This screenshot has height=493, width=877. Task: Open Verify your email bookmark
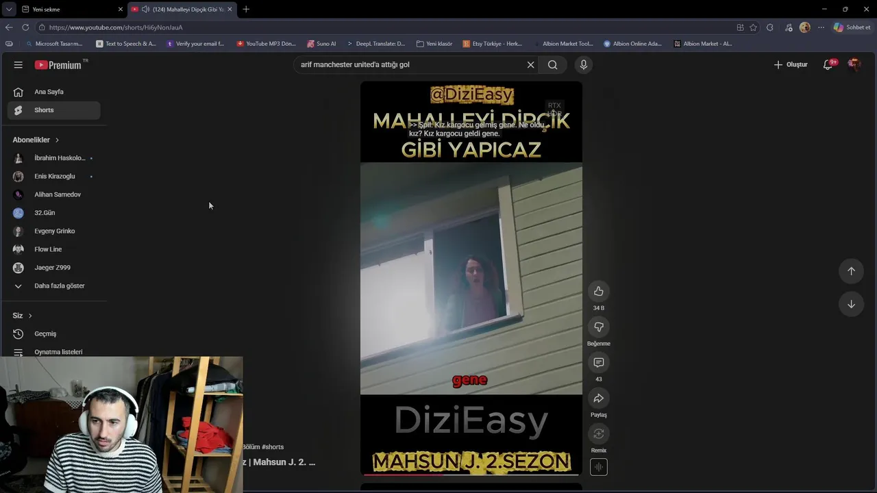196,44
